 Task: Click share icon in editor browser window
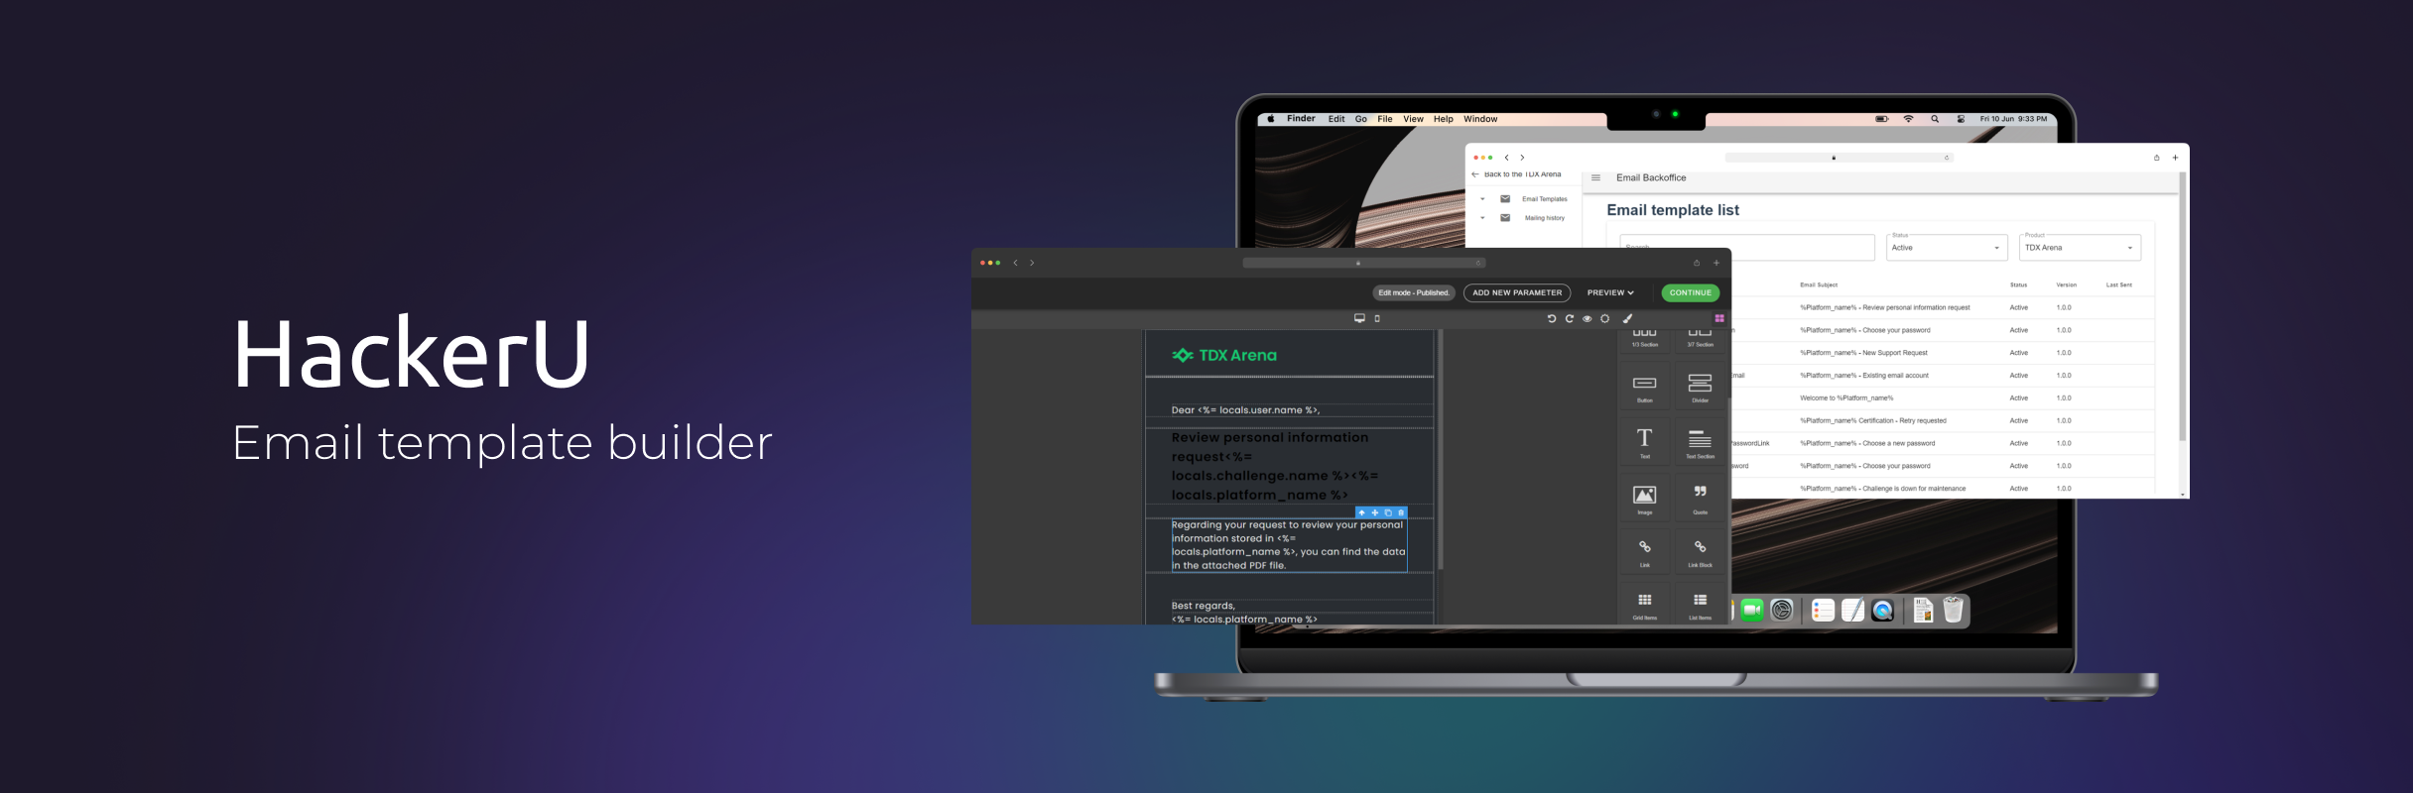[x=1697, y=263]
